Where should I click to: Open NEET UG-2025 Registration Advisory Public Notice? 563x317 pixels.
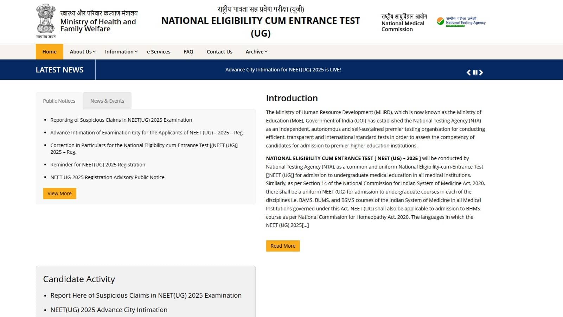107,177
